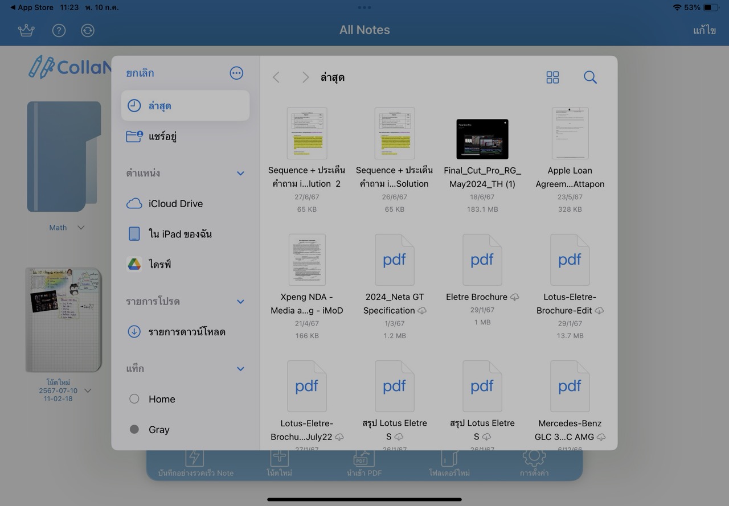729x506 pixels.
Task: Download Eletre Brochure from iCloud icon
Action: [x=514, y=297]
